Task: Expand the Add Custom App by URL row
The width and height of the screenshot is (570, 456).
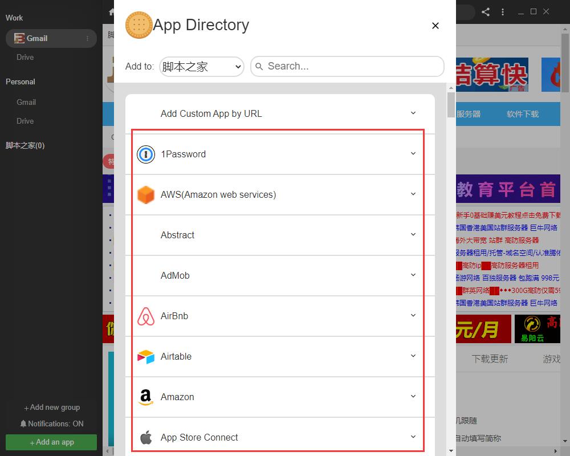Action: coord(413,113)
